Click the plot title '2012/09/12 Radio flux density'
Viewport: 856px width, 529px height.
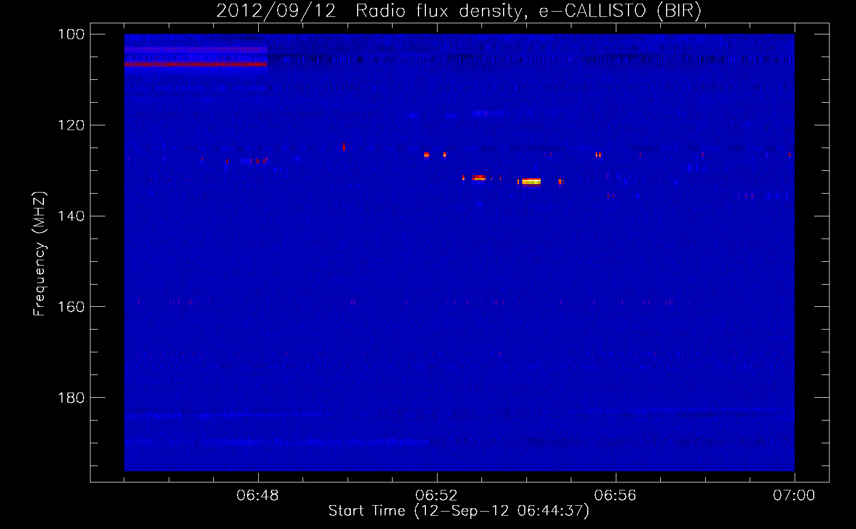[459, 11]
